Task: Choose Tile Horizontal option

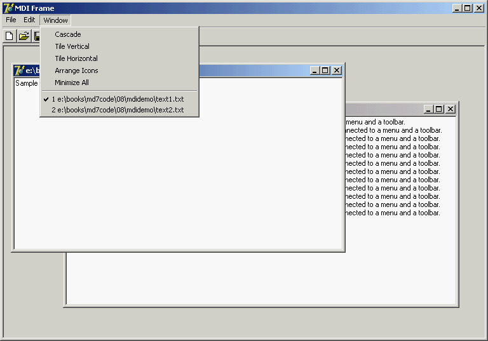Action: [76, 58]
